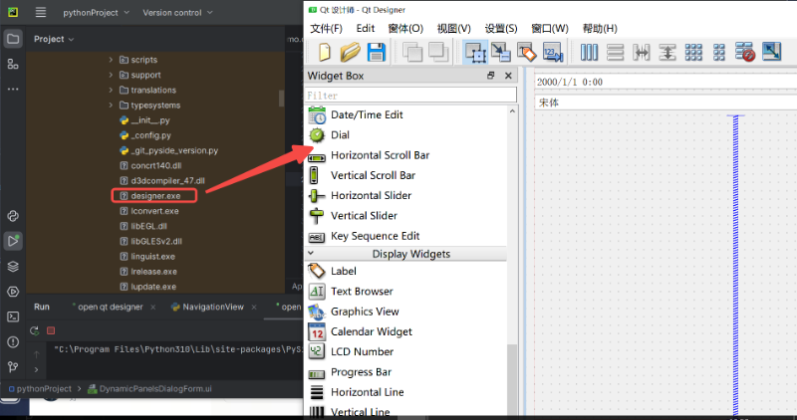
Task: Click the Widget Box filter field
Action: (410, 96)
